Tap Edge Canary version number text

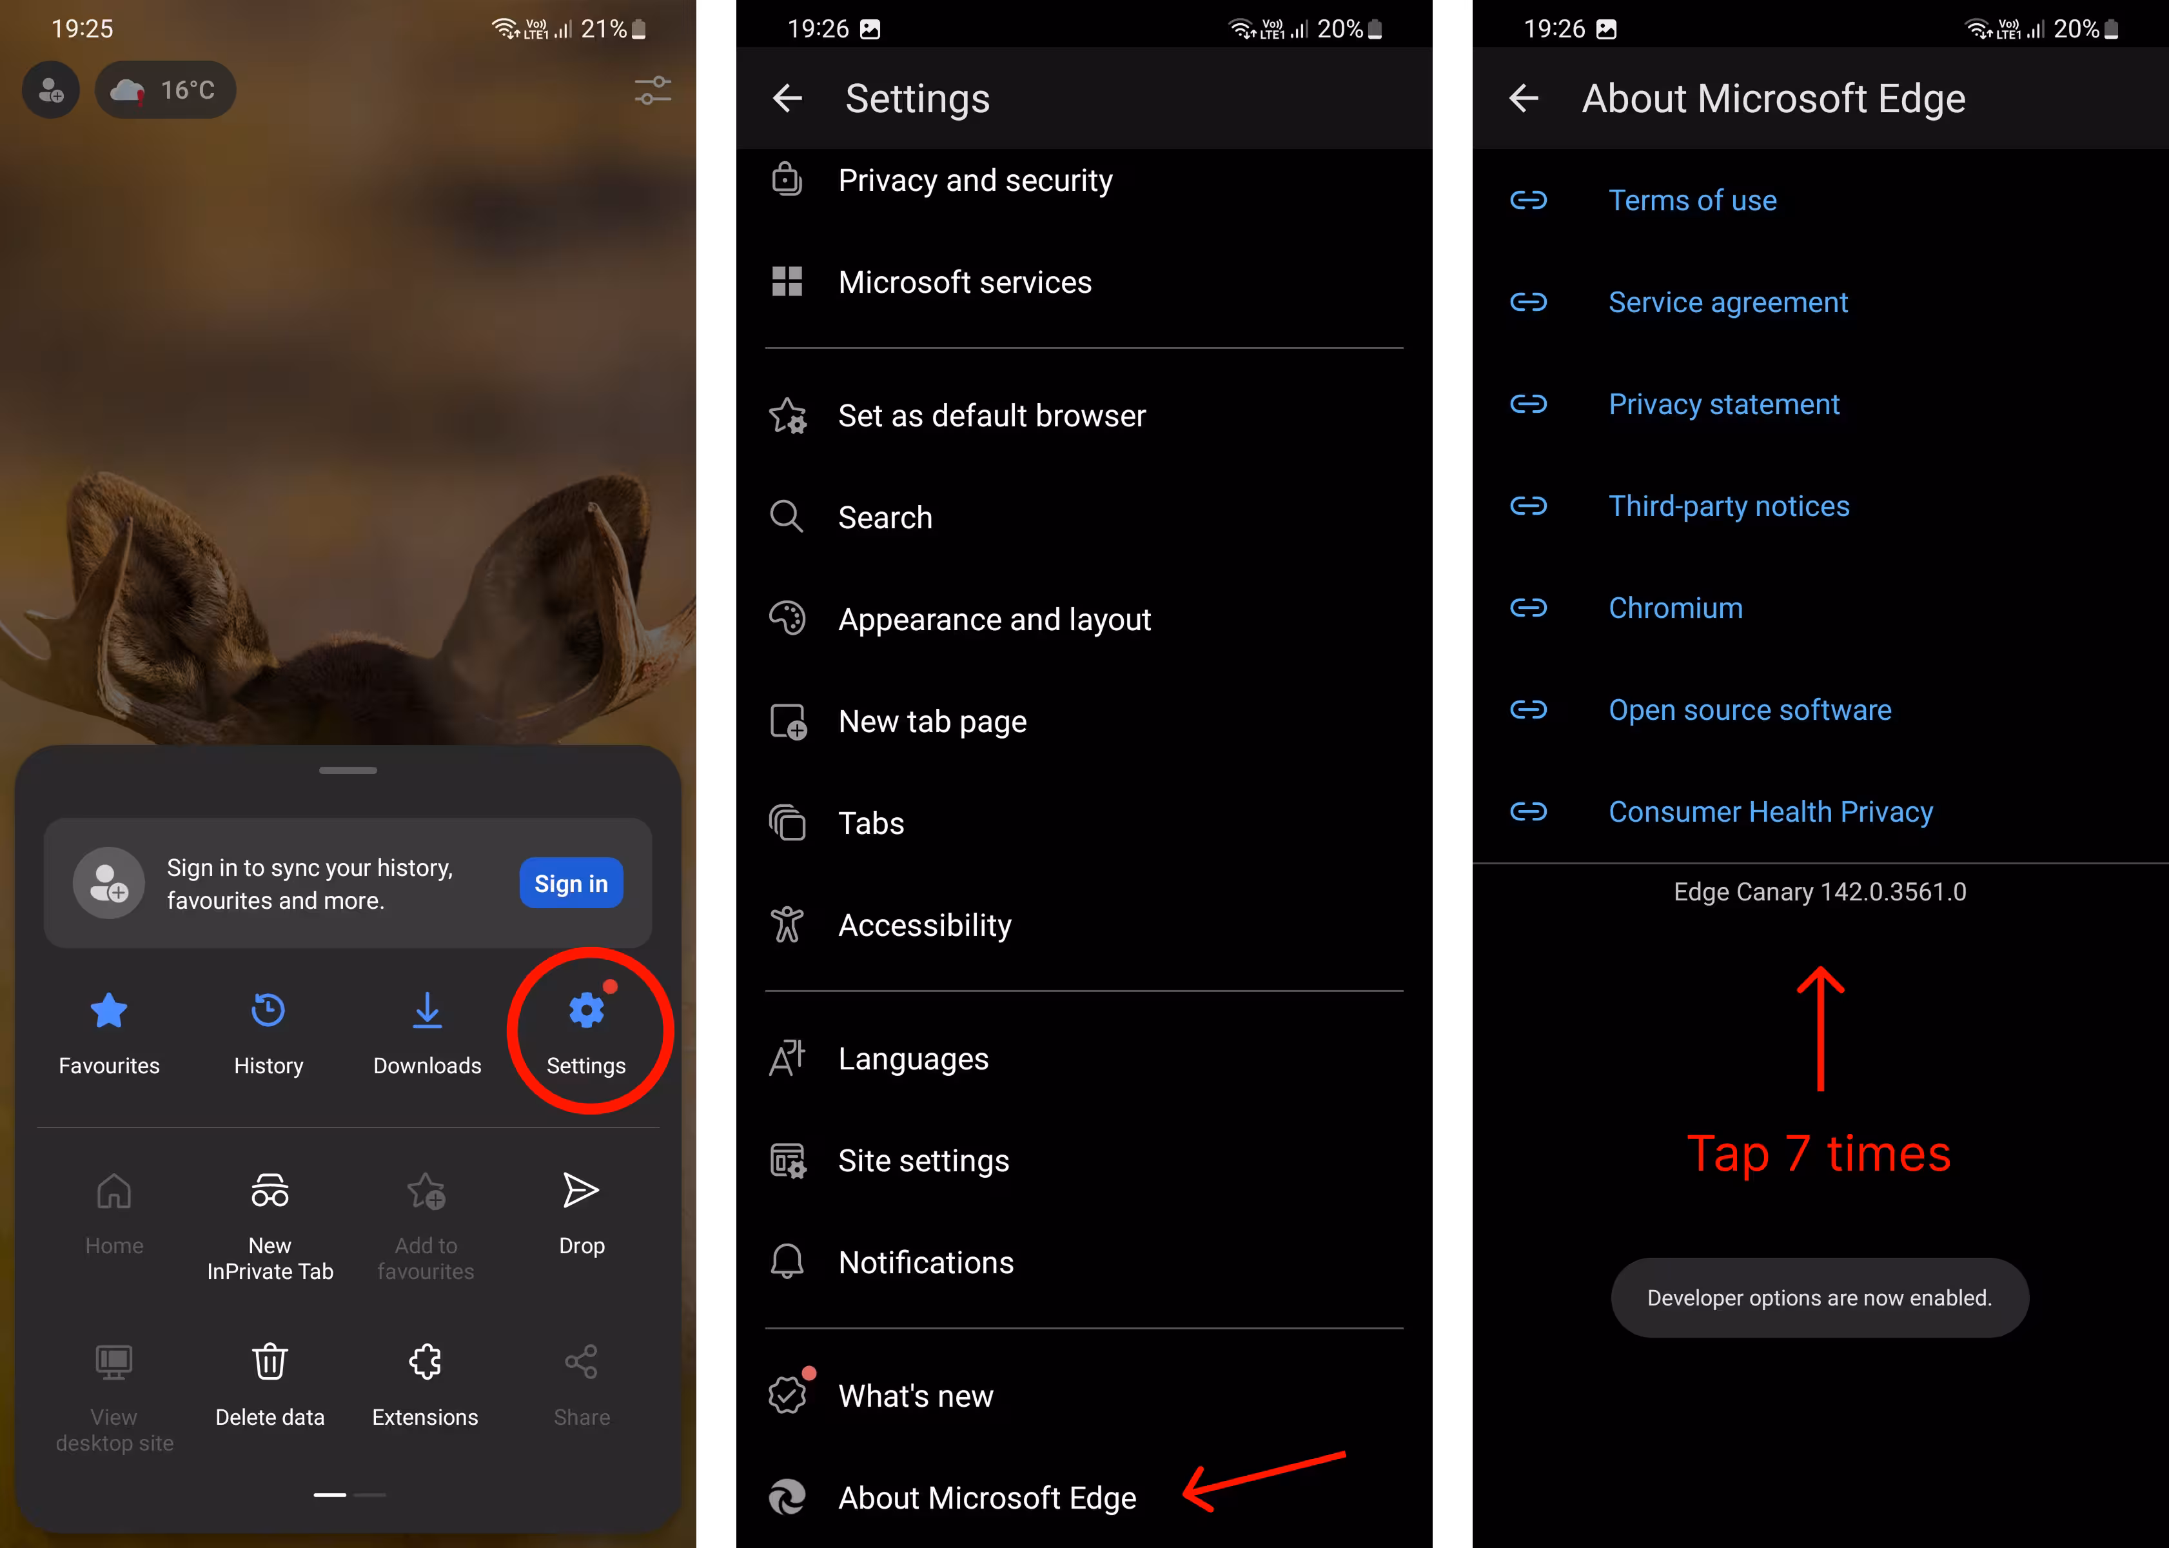(x=1818, y=892)
